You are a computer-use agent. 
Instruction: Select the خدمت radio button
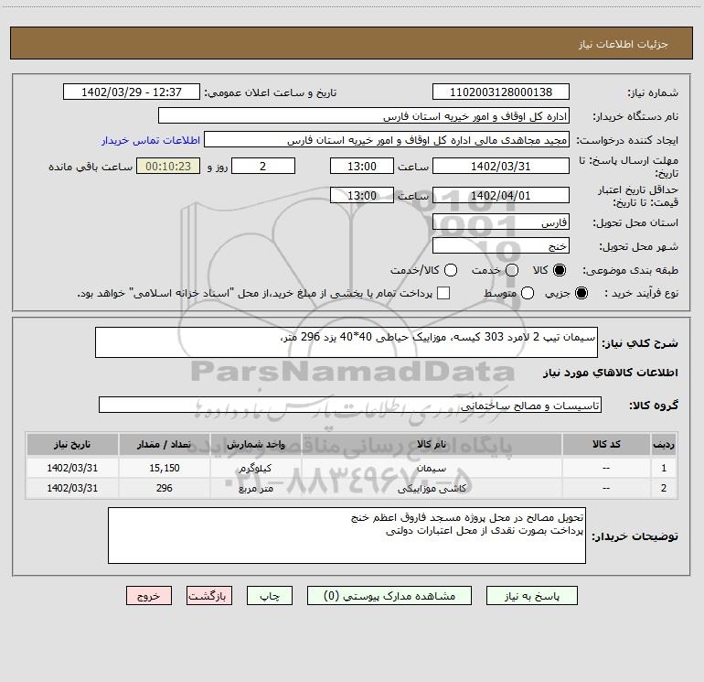point(512,270)
